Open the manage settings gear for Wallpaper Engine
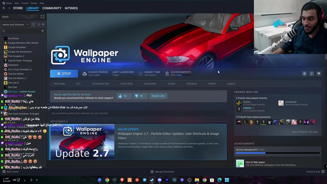The height and width of the screenshot is (184, 327). point(304,74)
